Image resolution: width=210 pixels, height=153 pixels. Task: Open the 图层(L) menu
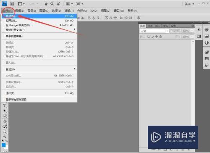click(x=44, y=11)
